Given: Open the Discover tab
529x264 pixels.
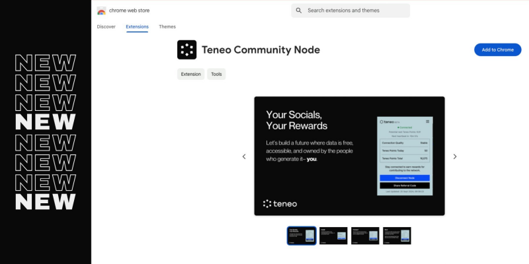Looking at the screenshot, I should 106,26.
